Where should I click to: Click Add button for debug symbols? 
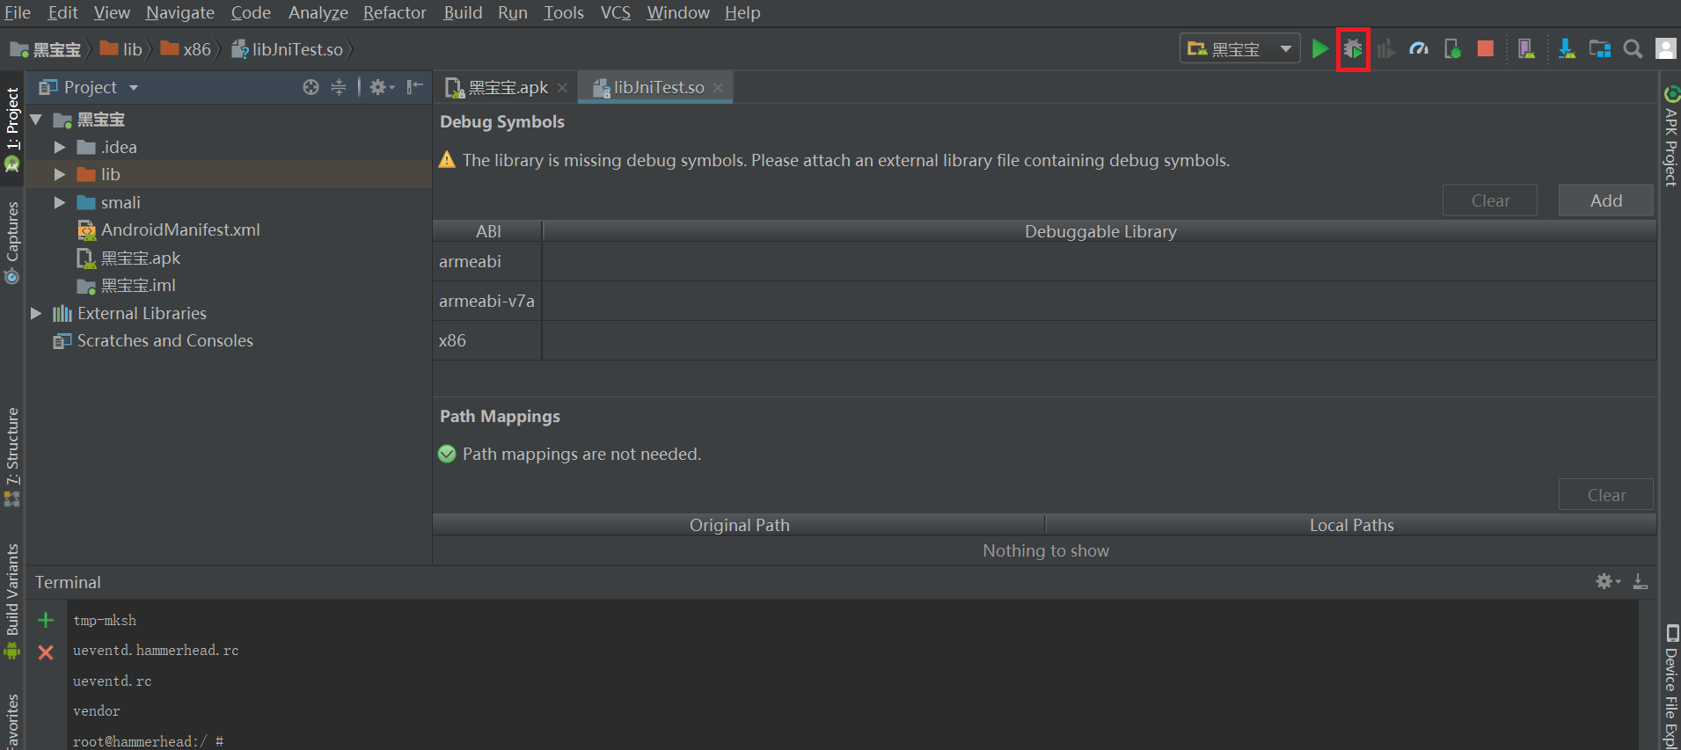click(1606, 200)
